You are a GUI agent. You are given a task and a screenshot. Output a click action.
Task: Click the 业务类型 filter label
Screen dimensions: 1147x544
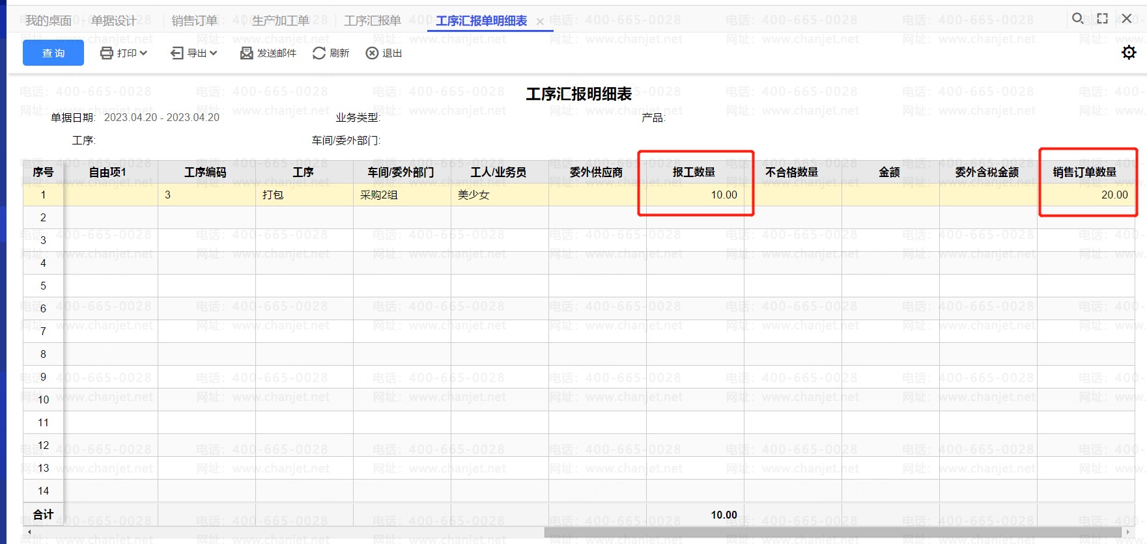[x=358, y=117]
